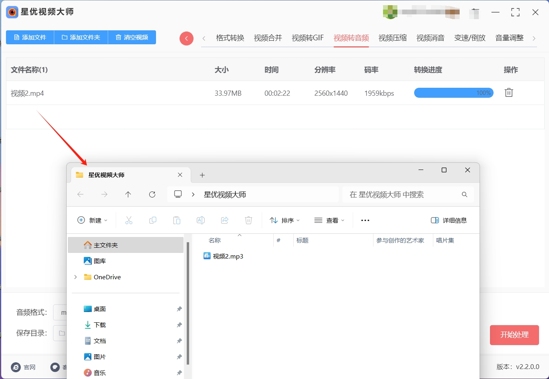
Task: Open the See more three-dots menu
Action: coord(365,220)
